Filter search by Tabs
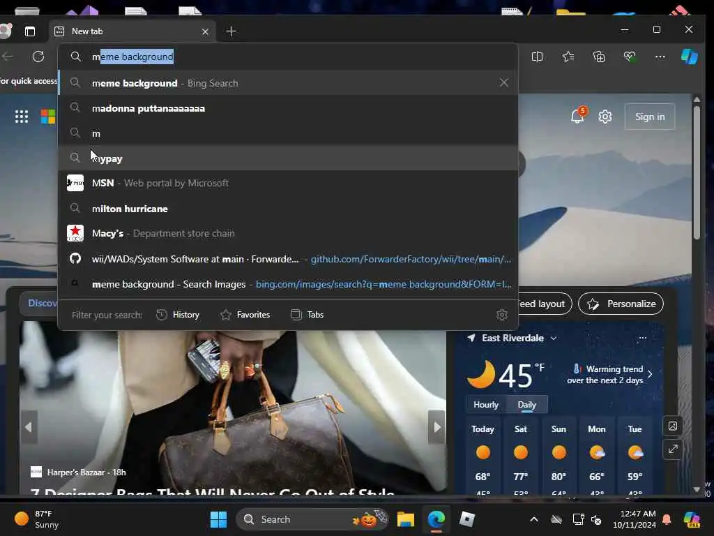The height and width of the screenshot is (536, 714). (307, 315)
